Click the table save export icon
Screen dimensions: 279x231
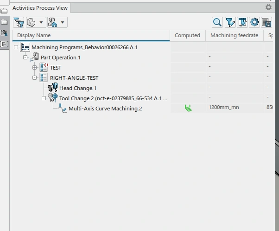(x=266, y=22)
